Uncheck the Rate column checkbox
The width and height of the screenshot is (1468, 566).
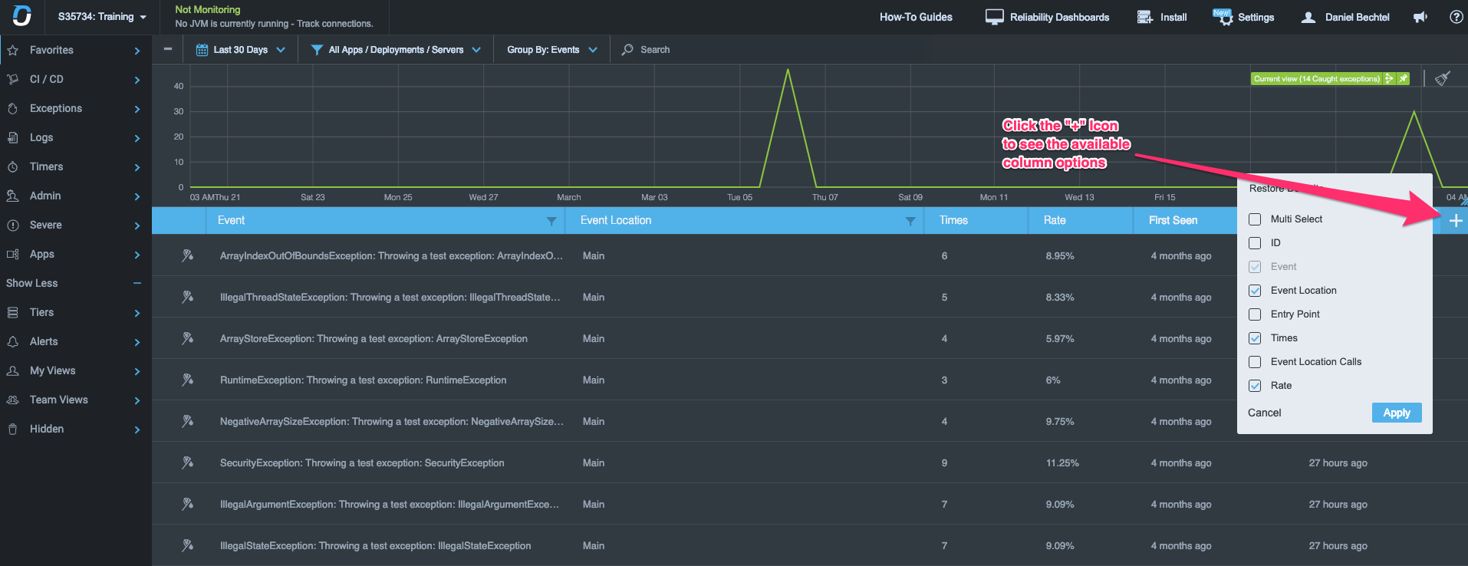tap(1255, 386)
